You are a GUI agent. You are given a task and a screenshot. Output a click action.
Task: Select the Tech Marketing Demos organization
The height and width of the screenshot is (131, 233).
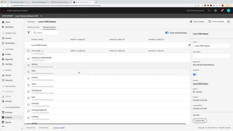(x=195, y=11)
